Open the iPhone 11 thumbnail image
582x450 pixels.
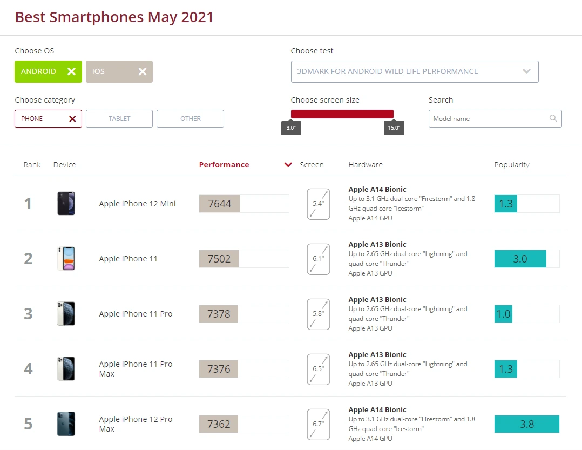66,258
